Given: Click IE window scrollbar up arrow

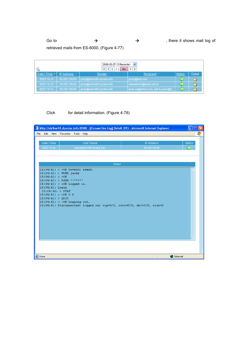Looking at the screenshot, I should (x=201, y=139).
